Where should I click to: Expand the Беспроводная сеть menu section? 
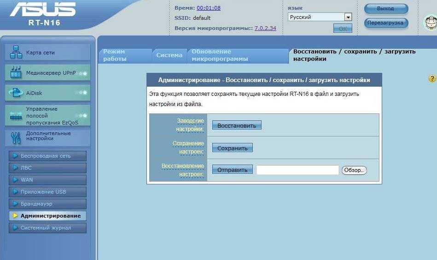(x=47, y=156)
